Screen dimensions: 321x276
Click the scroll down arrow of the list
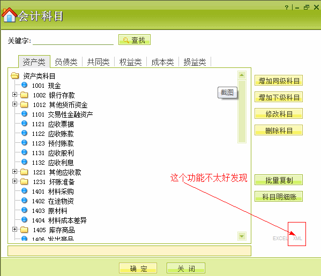(242, 236)
